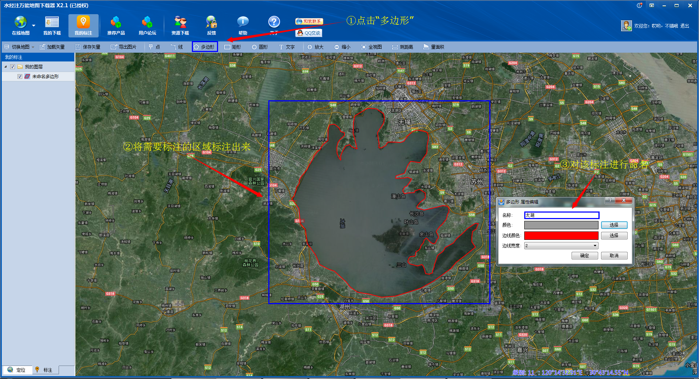Click 退出 logout link
The image size is (699, 379).
pos(684,26)
